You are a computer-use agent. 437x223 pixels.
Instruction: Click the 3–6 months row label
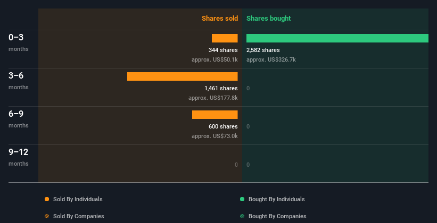click(x=19, y=81)
